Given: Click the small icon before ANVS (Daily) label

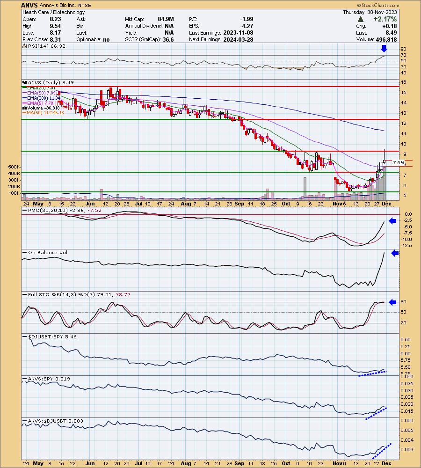Looking at the screenshot, I should pos(25,83).
